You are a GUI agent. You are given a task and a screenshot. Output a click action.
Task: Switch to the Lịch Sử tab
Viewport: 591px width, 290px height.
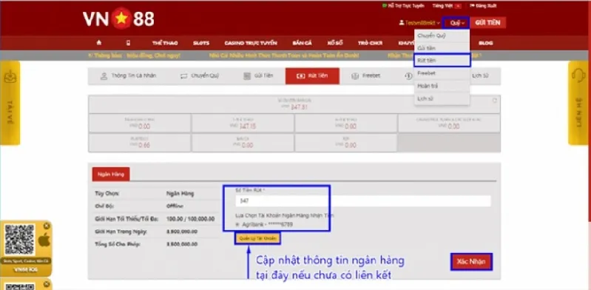pyautogui.click(x=480, y=76)
